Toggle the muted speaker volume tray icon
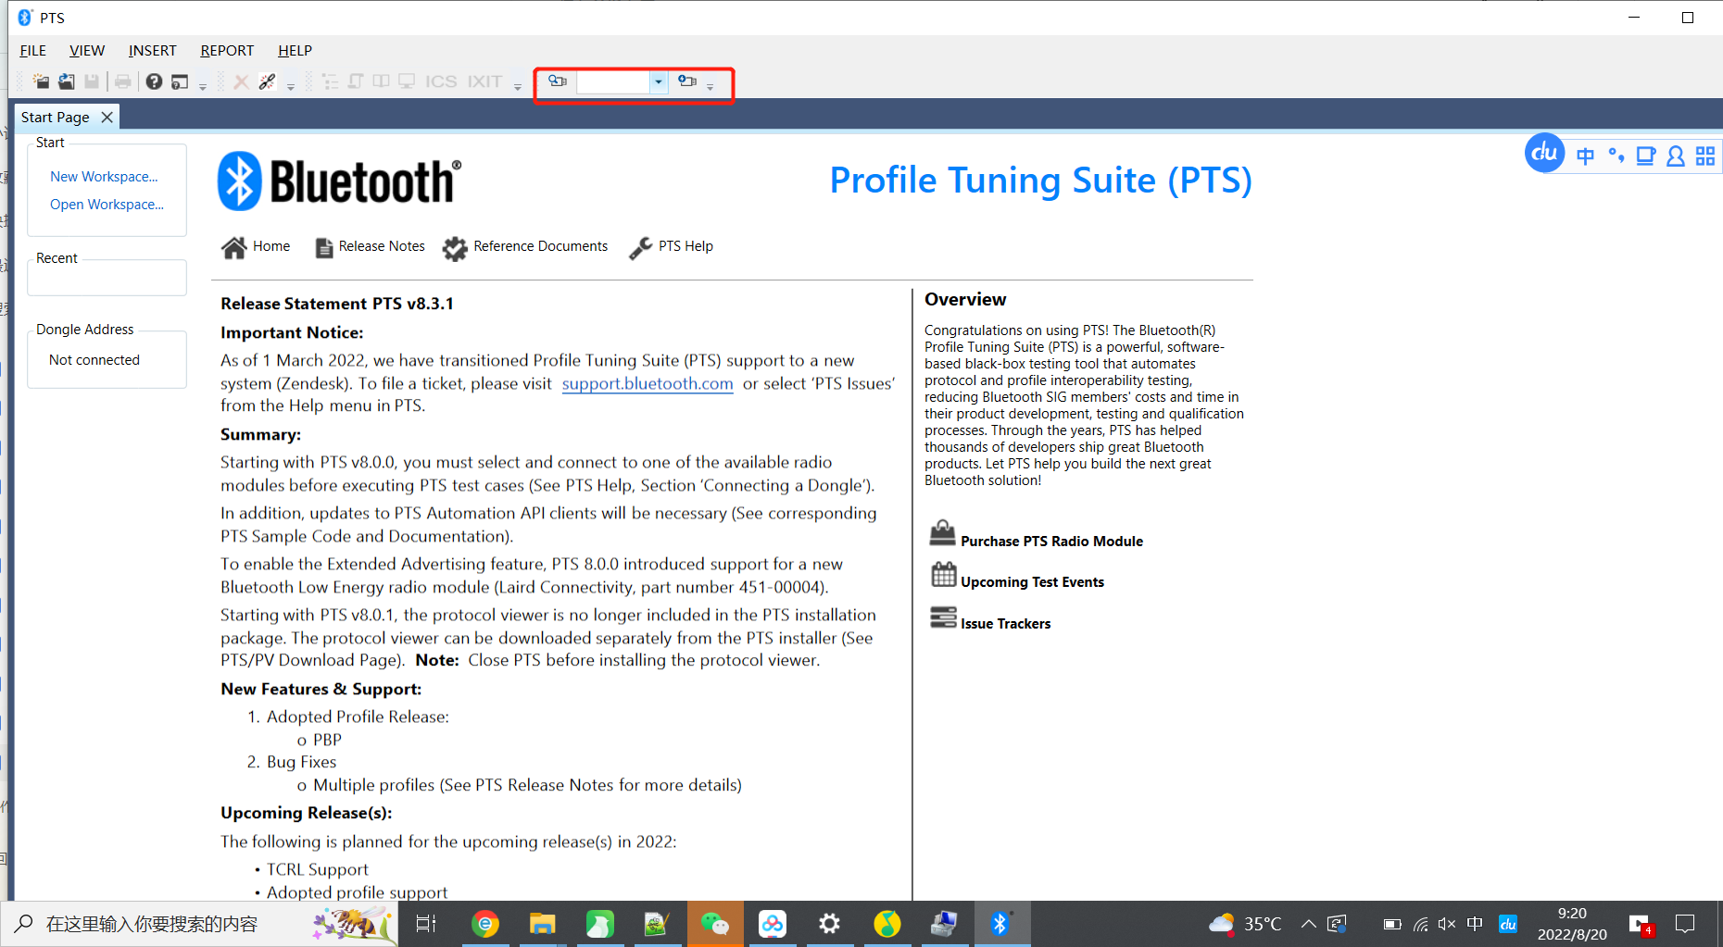This screenshot has width=1723, height=947. (x=1446, y=924)
